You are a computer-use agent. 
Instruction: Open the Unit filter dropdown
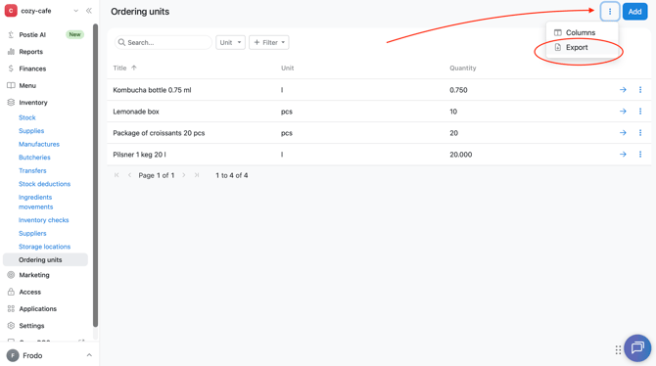230,42
